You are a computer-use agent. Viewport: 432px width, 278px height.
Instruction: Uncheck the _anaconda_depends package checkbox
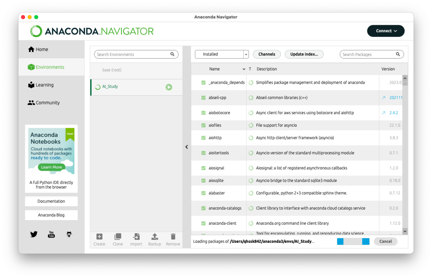click(x=203, y=83)
